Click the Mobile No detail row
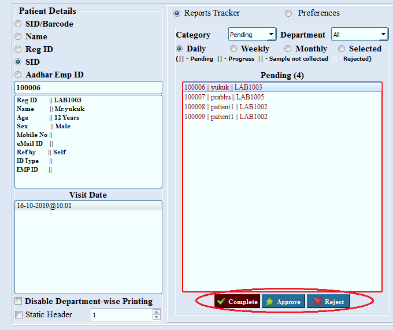This screenshot has height=330, width=393. point(35,135)
